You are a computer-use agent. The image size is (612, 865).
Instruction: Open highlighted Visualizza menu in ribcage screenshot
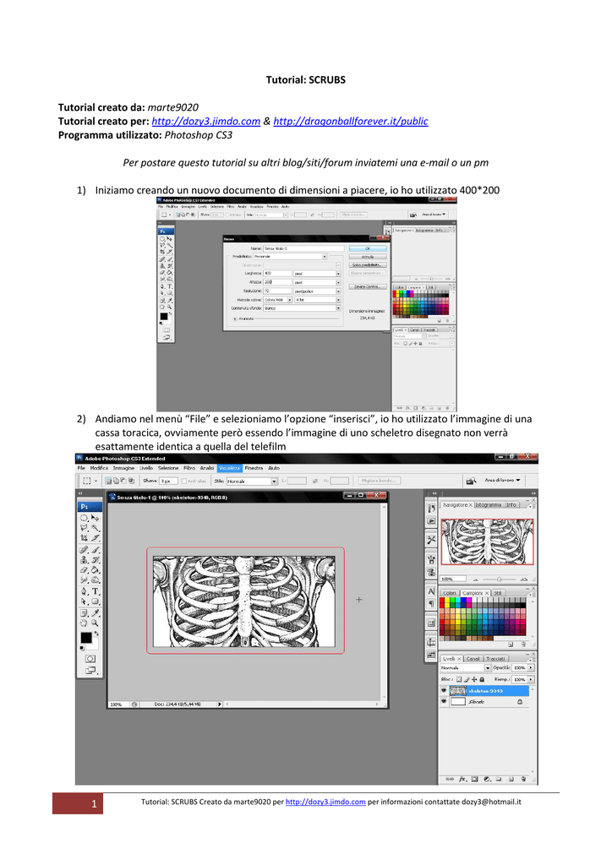(230, 468)
